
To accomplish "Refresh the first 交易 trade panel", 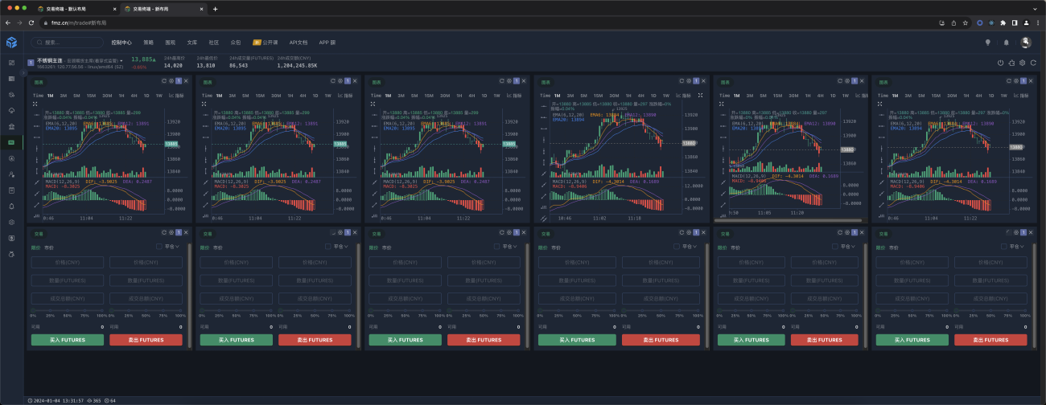I will [164, 233].
